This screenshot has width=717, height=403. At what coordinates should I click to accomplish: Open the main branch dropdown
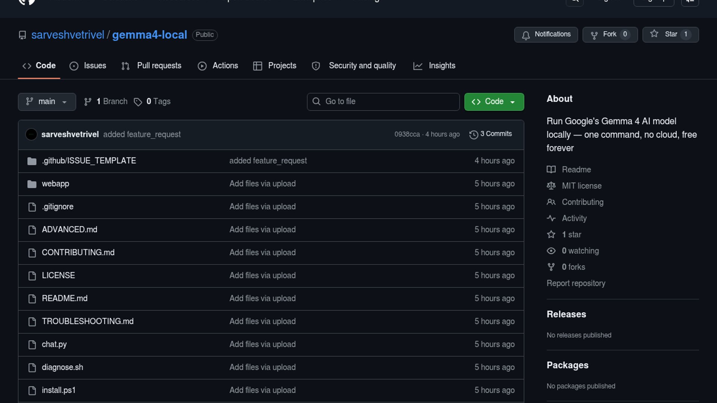click(47, 101)
